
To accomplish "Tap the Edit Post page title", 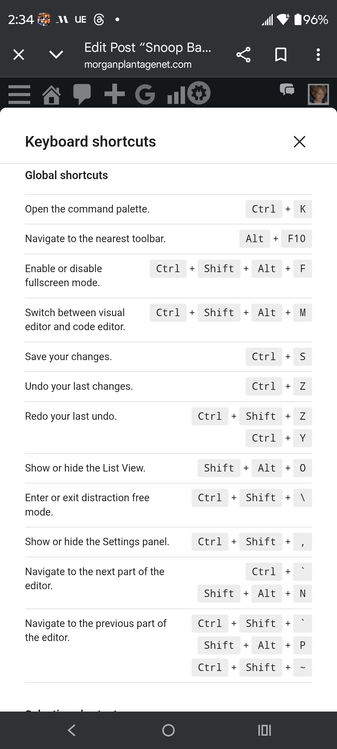I will pos(148,48).
